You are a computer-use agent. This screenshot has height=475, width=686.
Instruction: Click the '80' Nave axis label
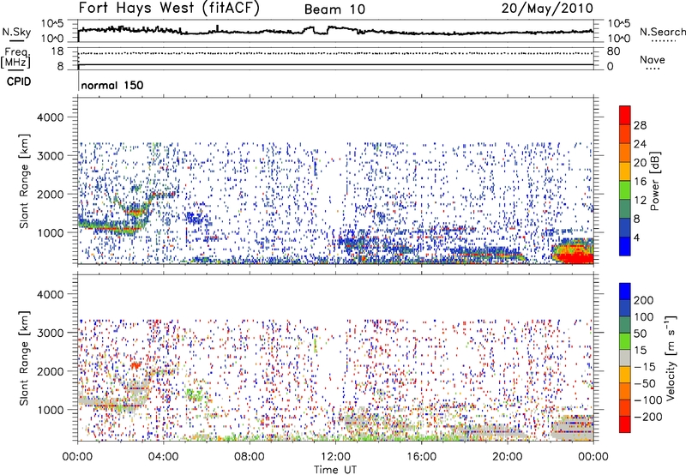(613, 51)
